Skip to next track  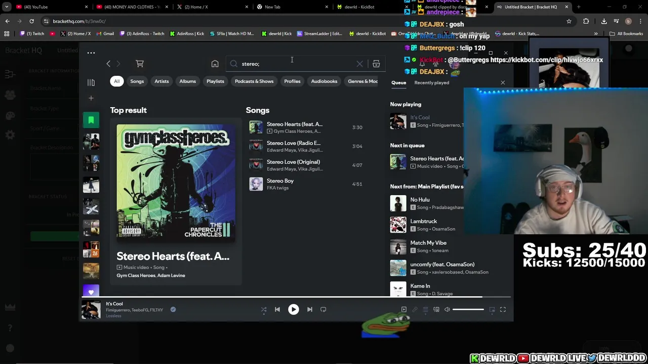click(x=310, y=309)
